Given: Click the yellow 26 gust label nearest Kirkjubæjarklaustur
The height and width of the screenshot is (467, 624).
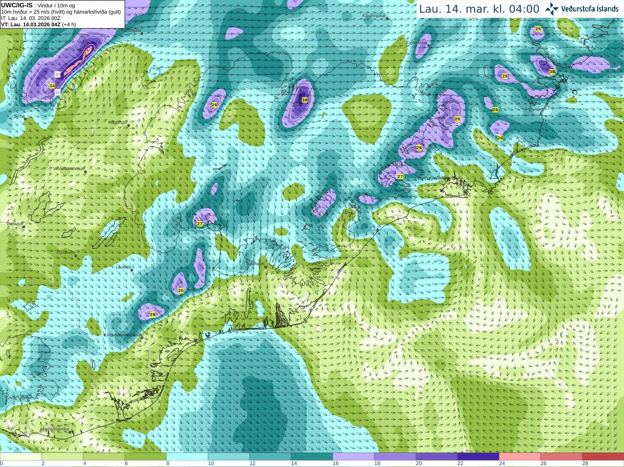Looking at the screenshot, I should click(152, 314).
